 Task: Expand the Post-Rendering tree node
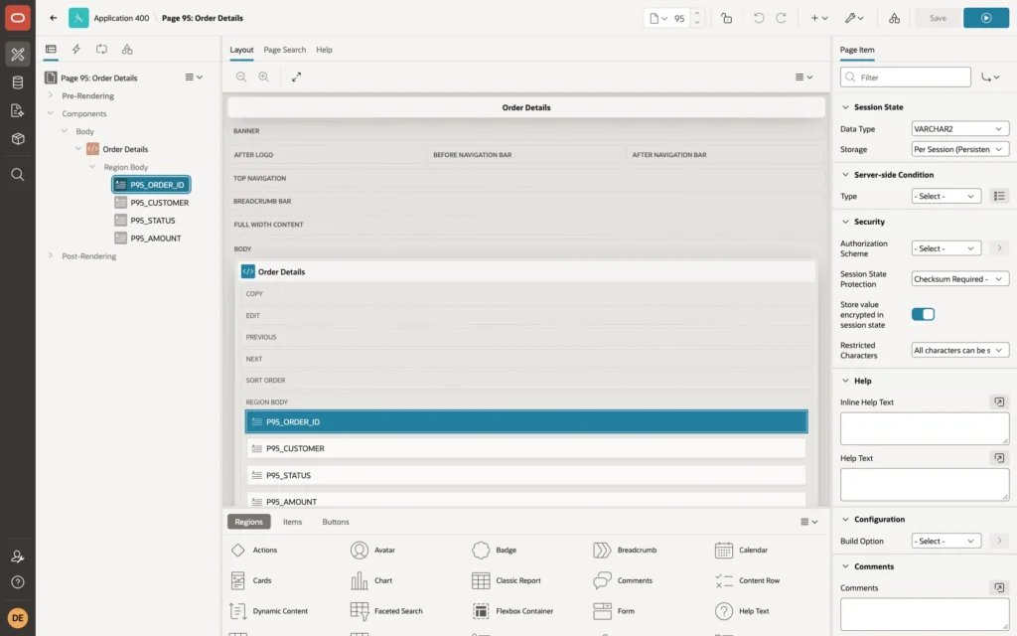tap(50, 255)
